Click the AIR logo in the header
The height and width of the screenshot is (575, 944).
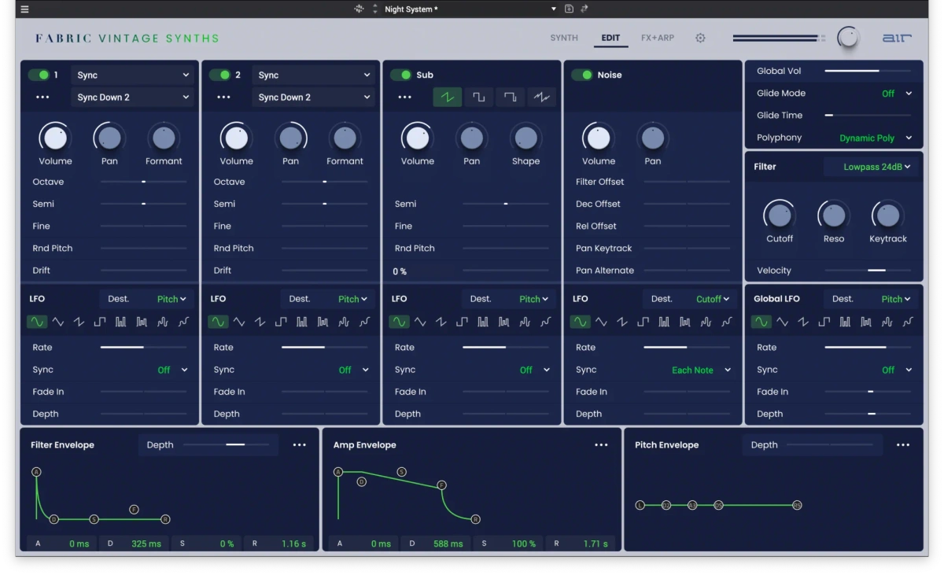(x=897, y=38)
